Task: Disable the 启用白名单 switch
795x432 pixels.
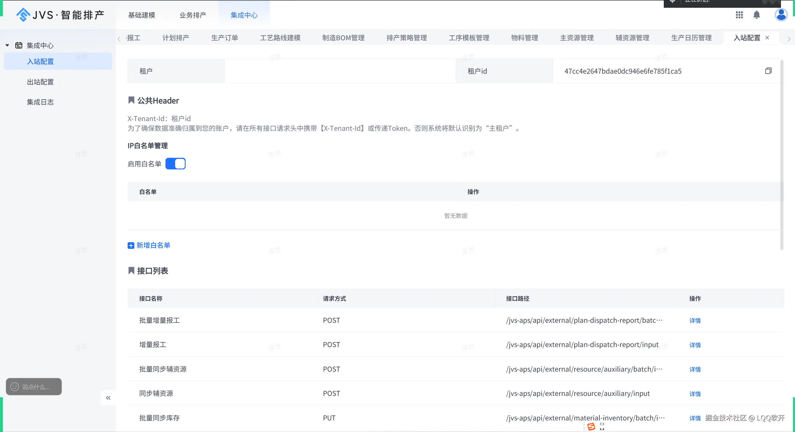Action: [175, 164]
